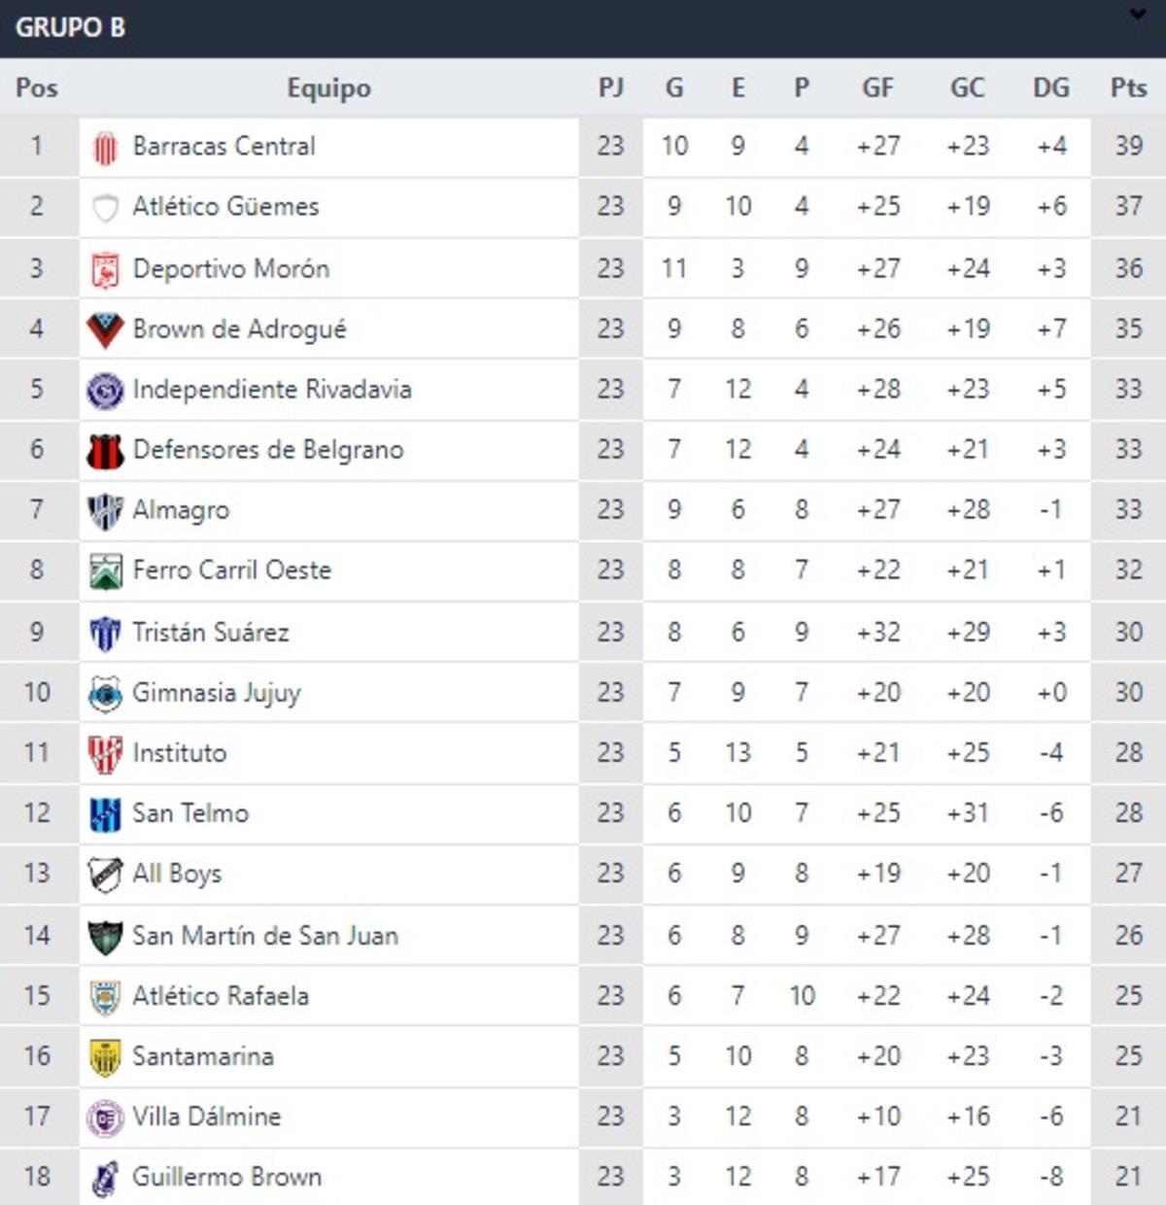Click the Barracas Central club crest
The width and height of the screenshot is (1166, 1205).
click(107, 146)
